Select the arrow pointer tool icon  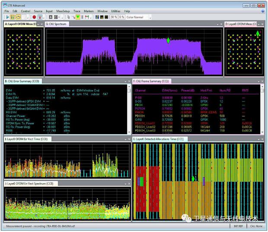[68, 17]
